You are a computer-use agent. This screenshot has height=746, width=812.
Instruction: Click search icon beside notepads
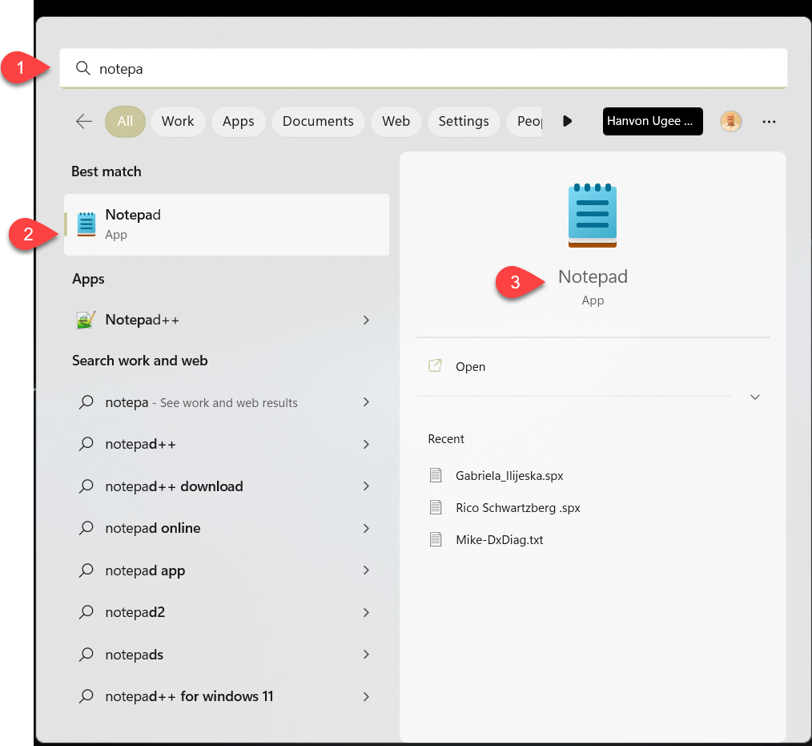[x=86, y=655]
